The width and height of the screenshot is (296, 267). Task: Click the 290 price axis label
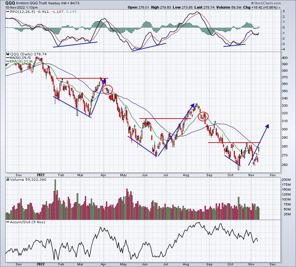pyautogui.click(x=285, y=137)
